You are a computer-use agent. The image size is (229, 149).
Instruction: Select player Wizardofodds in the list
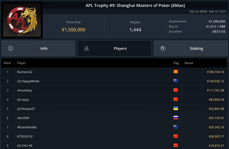[114, 127]
